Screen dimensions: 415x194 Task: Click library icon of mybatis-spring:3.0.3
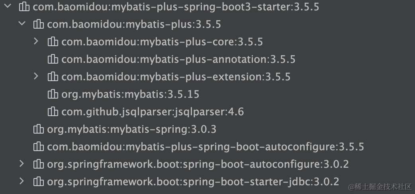pyautogui.click(x=39, y=129)
